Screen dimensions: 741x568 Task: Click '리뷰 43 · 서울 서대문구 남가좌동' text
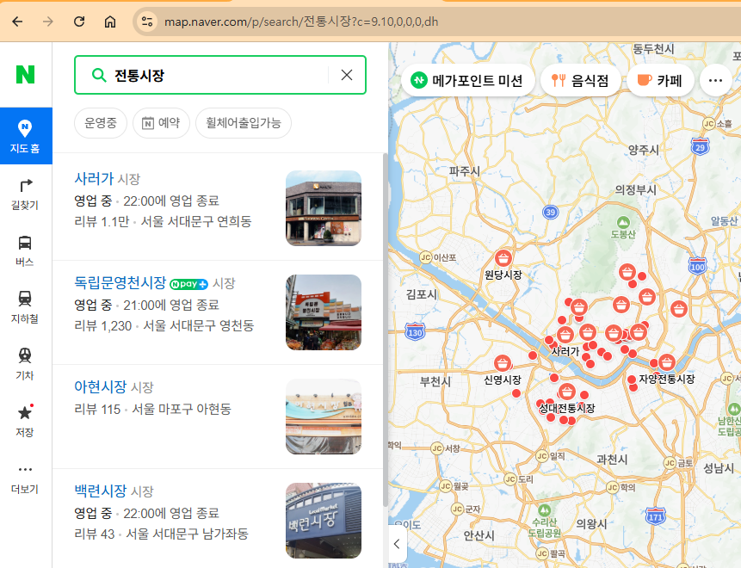[x=161, y=534]
